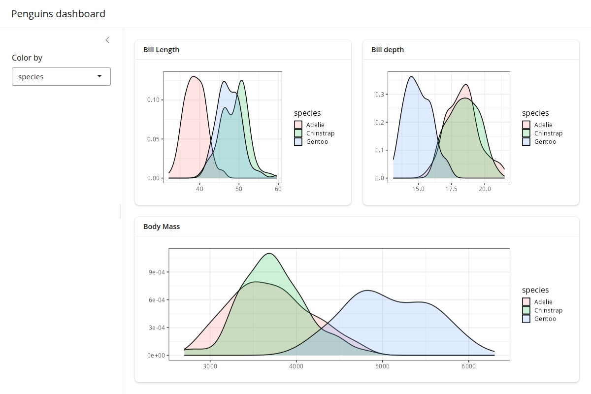Click the Body Mass card header
This screenshot has height=394, width=591.
[x=162, y=227]
